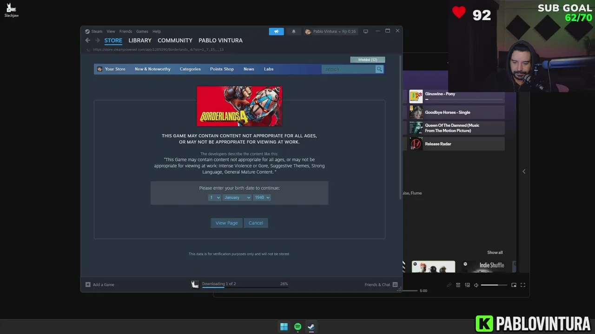Click the Borderlands 4 banner image
The image size is (595, 334).
pos(239,106)
